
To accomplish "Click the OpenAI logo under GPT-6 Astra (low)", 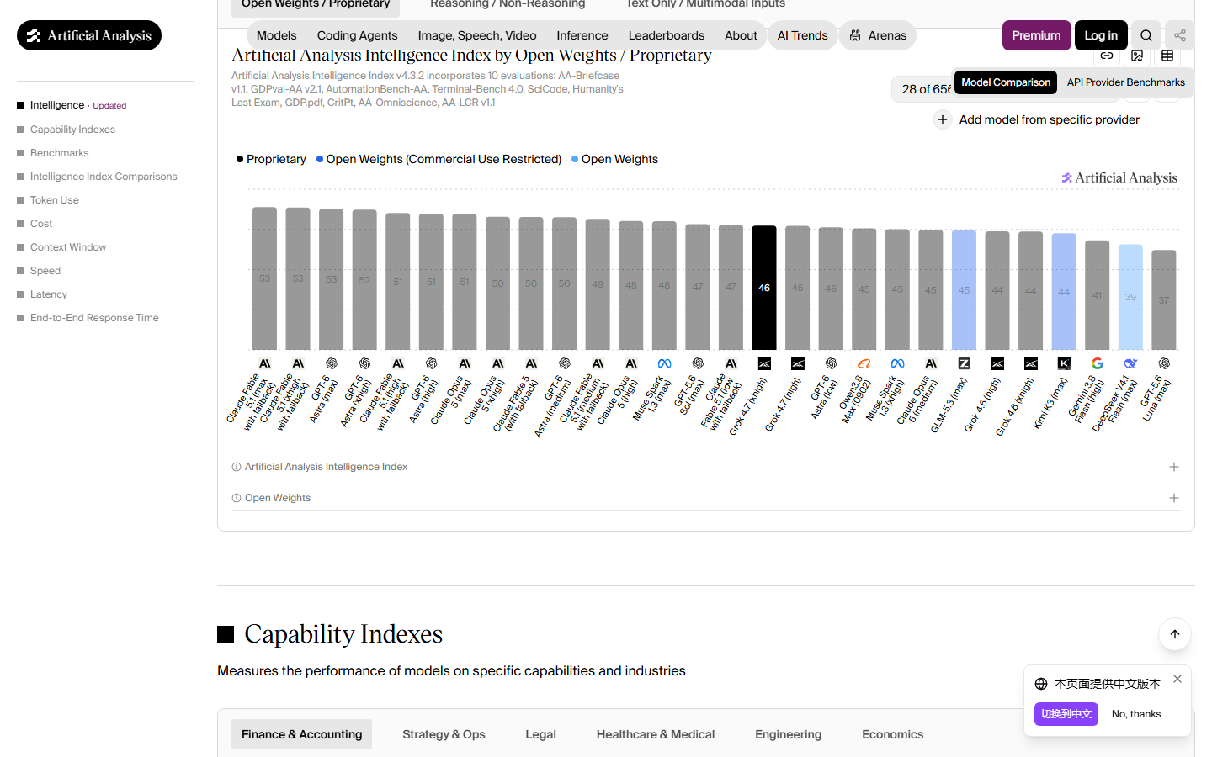I will [831, 363].
